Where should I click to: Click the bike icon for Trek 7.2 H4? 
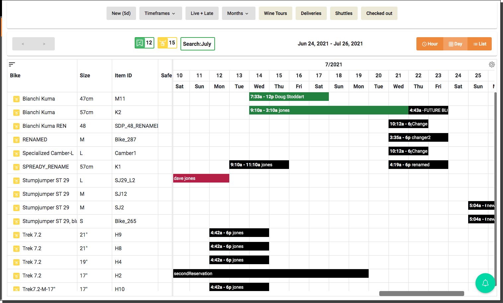point(16,262)
